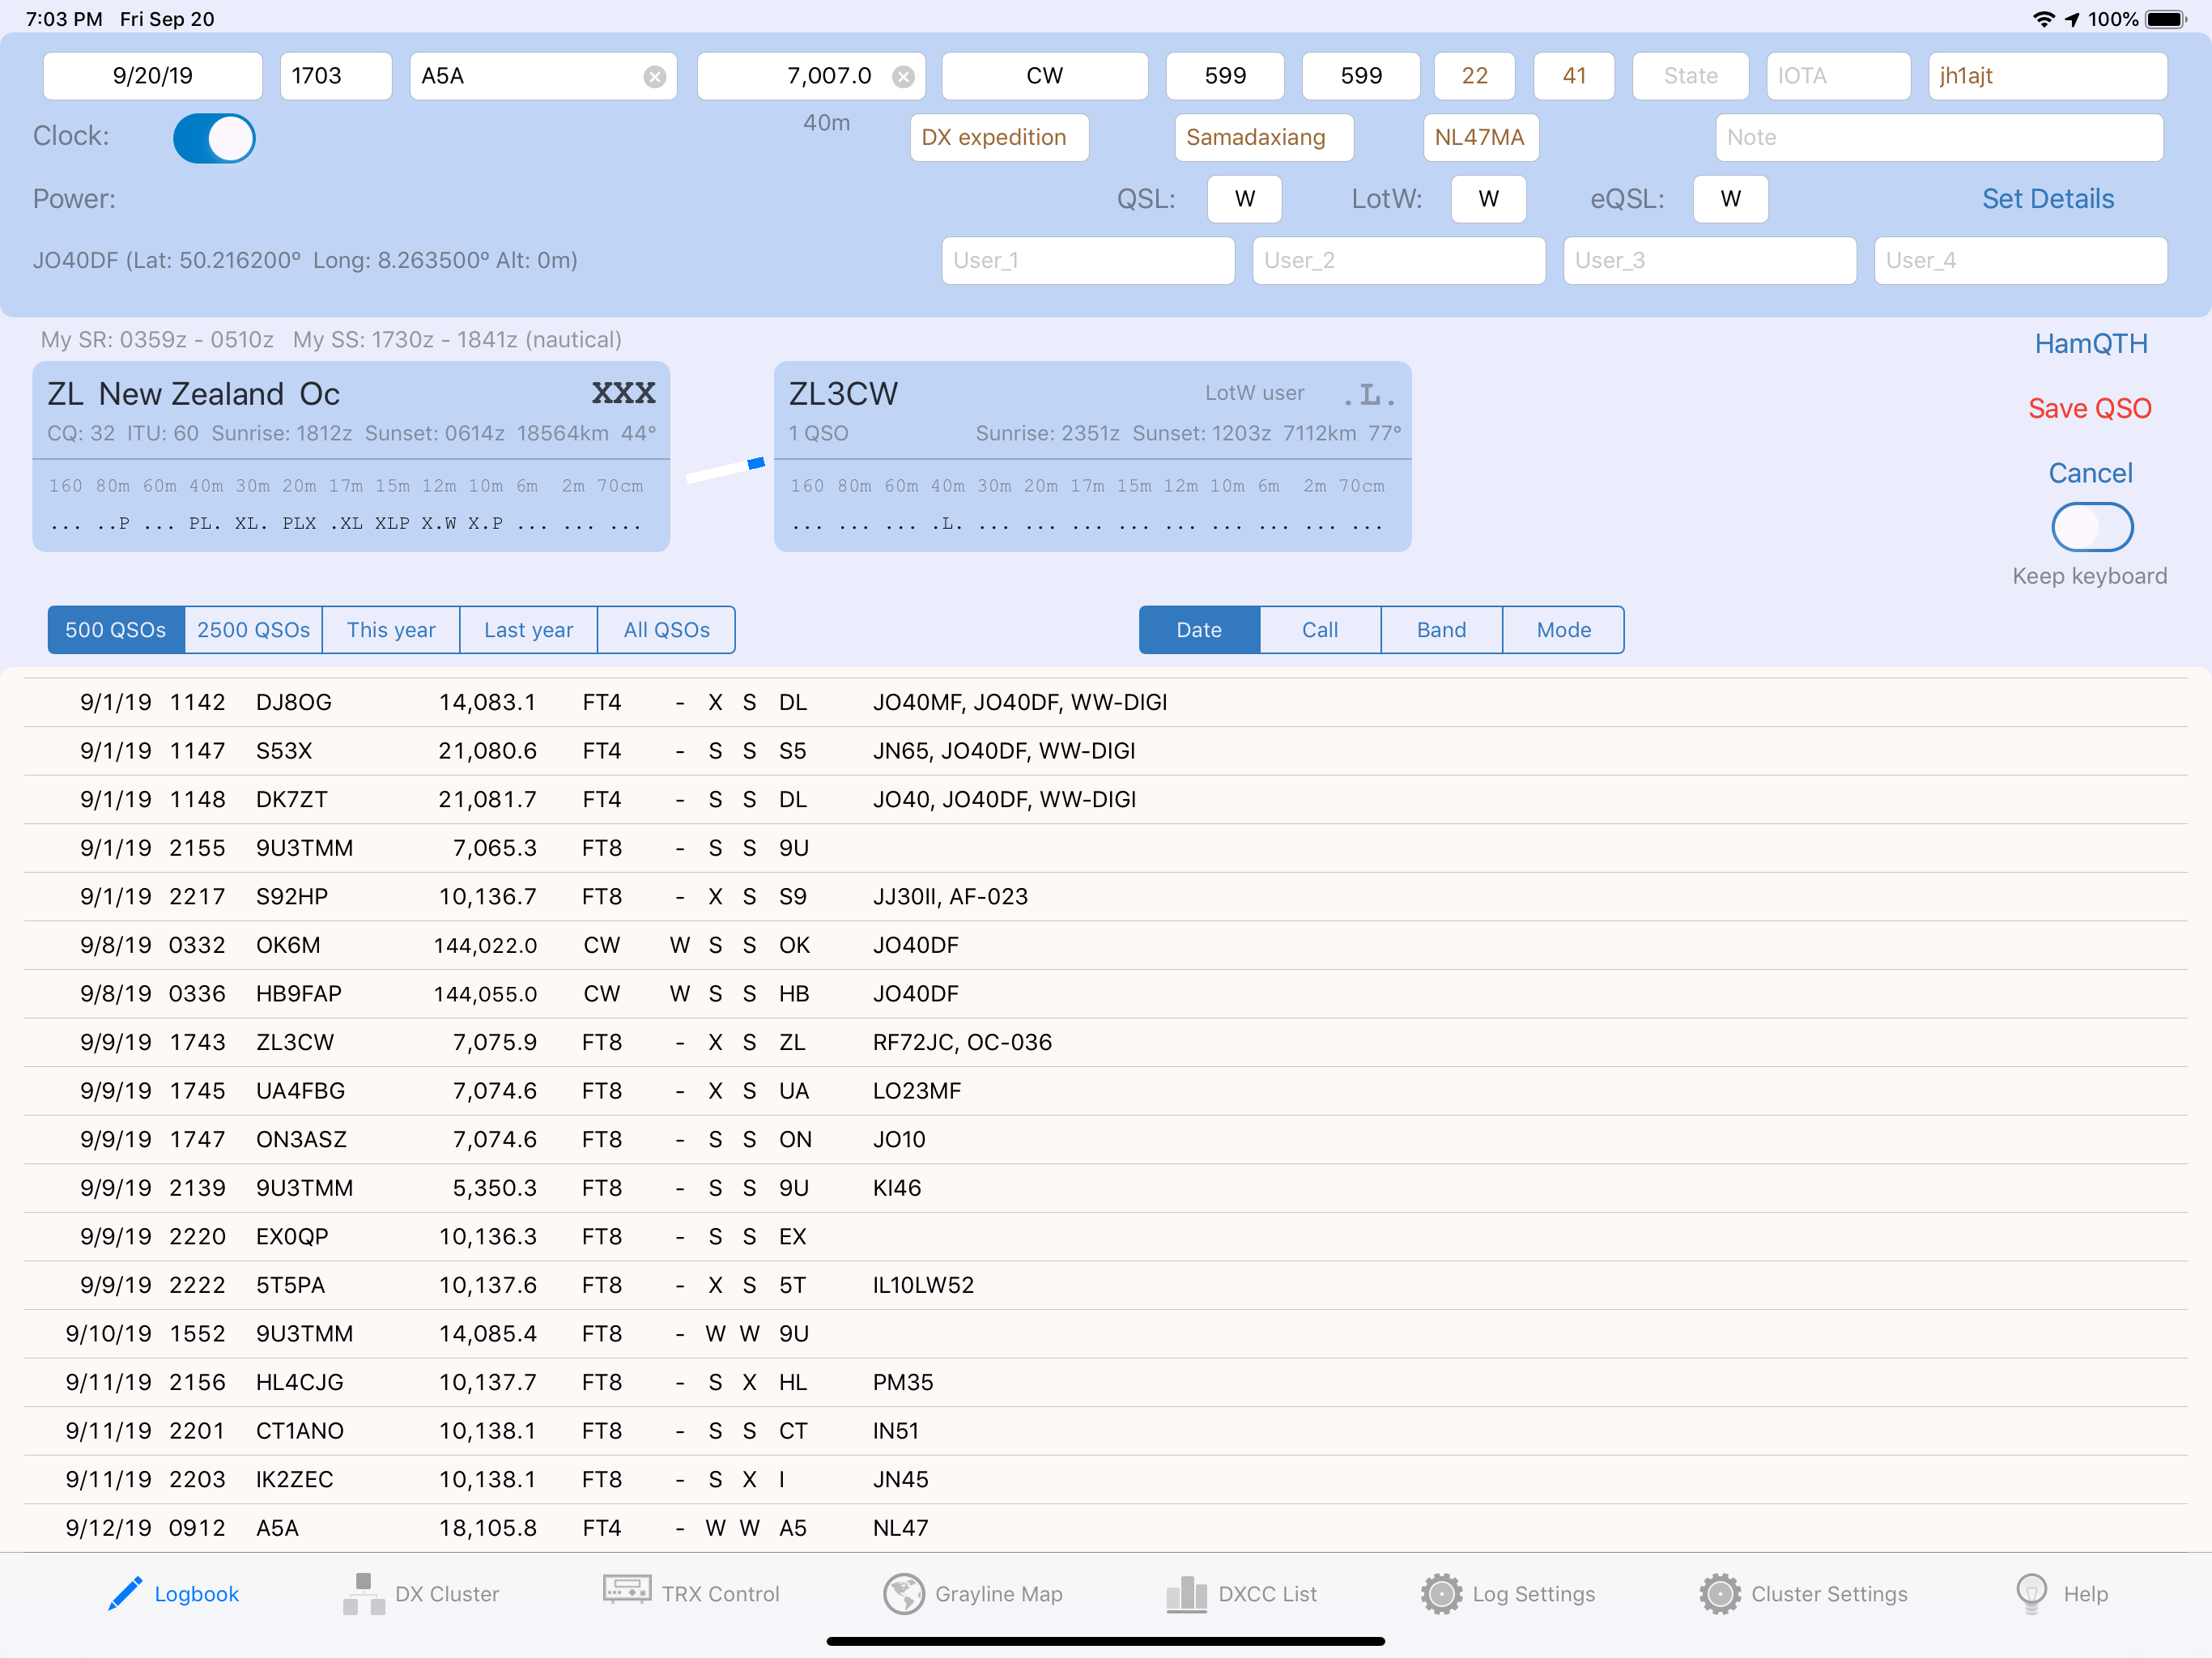The image size is (2212, 1658).
Task: Enable the Keep keyboard switch
Action: click(2091, 527)
